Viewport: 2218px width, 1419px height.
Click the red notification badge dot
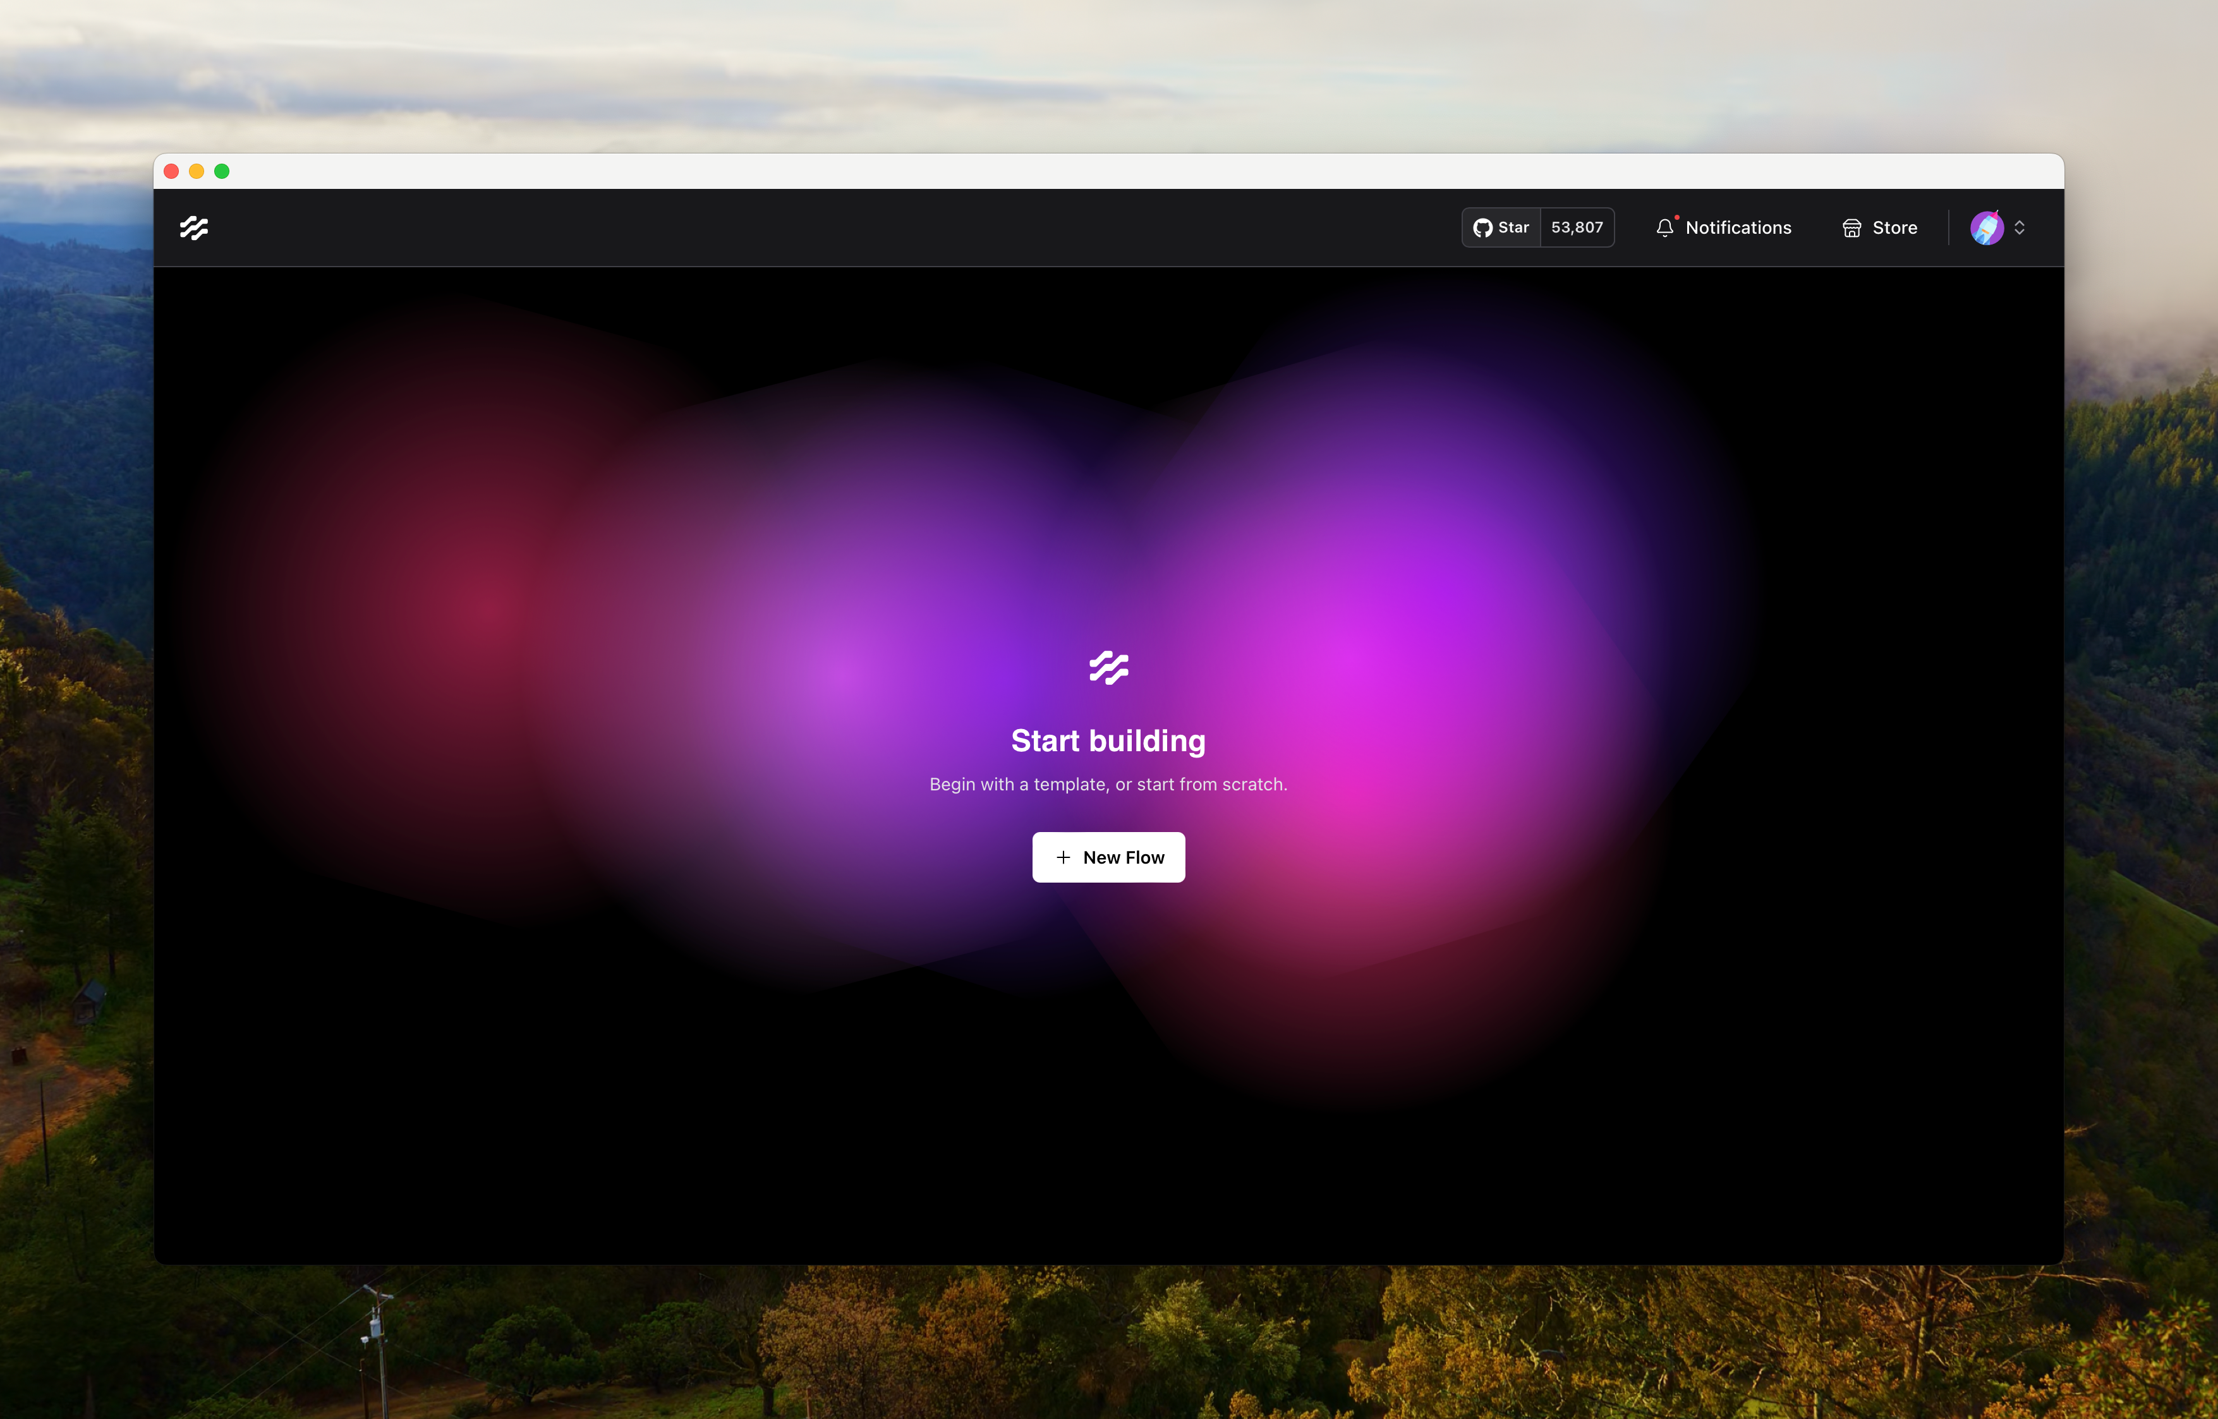(x=1676, y=217)
